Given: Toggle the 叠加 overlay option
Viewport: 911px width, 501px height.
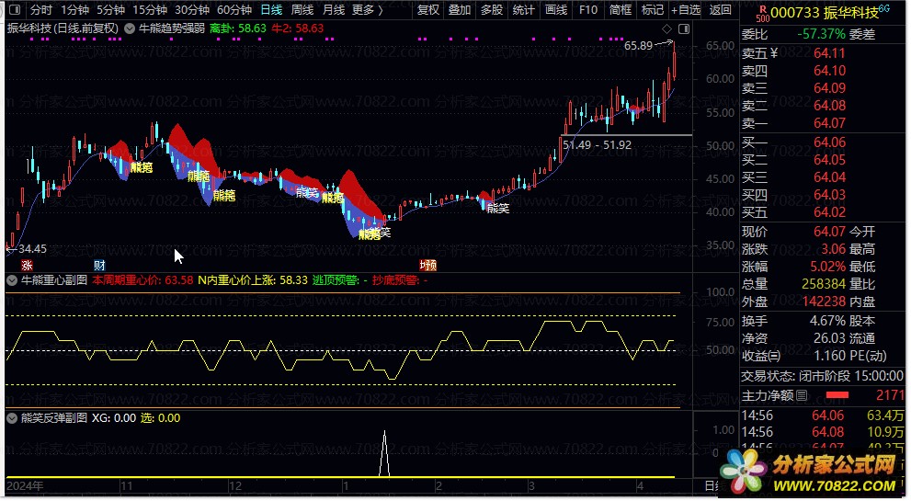Looking at the screenshot, I should 460,10.
